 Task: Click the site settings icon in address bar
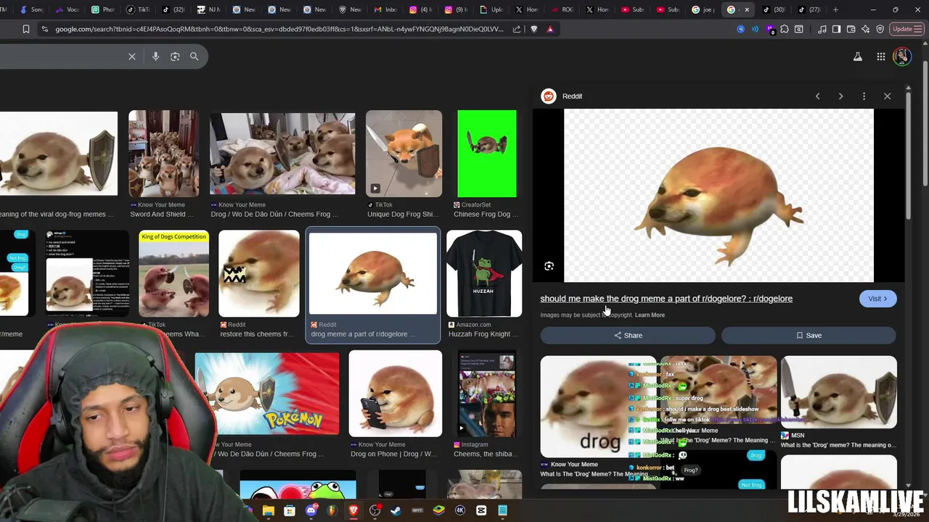[45, 29]
